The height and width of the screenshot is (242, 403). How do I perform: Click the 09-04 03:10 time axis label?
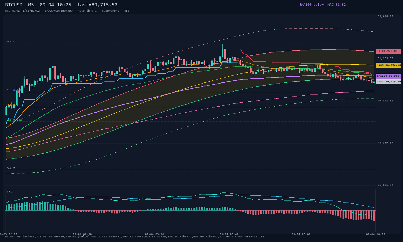coord(155,234)
